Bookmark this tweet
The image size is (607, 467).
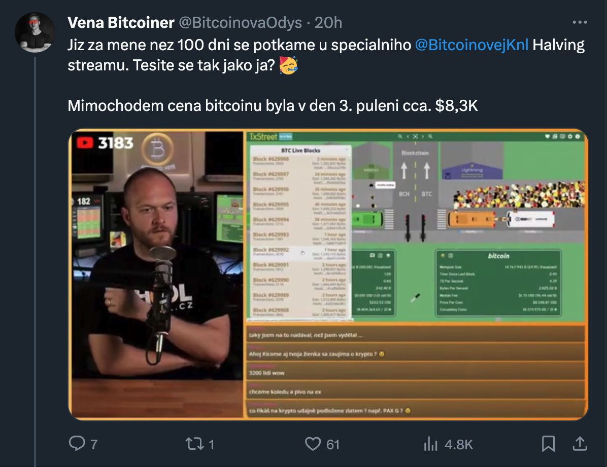coord(548,443)
